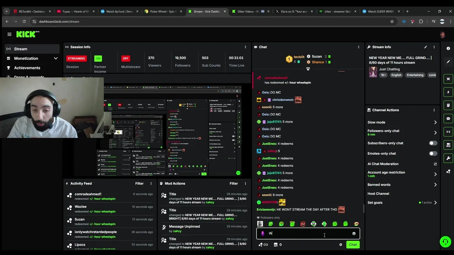
Task: Open the Stream info options menu
Action: [434, 47]
